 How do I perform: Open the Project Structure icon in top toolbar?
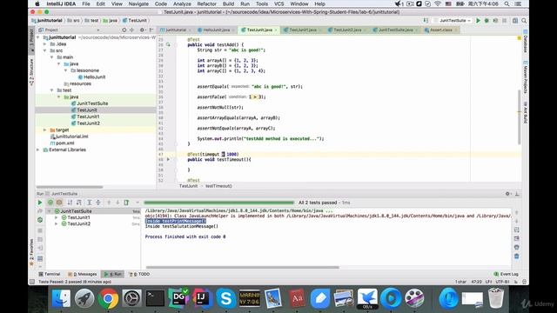point(514,21)
